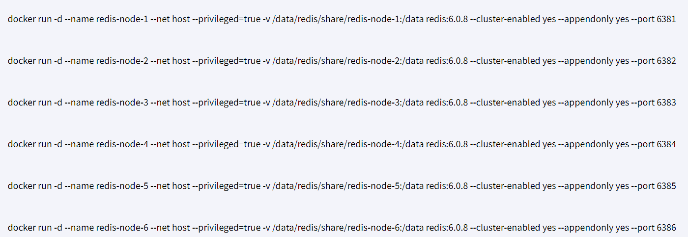Click the container name redis-node-5 after --name
The height and width of the screenshot is (237, 688).
click(x=122, y=186)
